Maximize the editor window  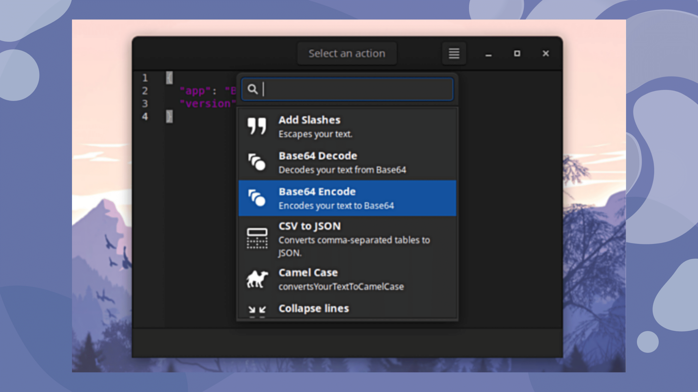[517, 53]
